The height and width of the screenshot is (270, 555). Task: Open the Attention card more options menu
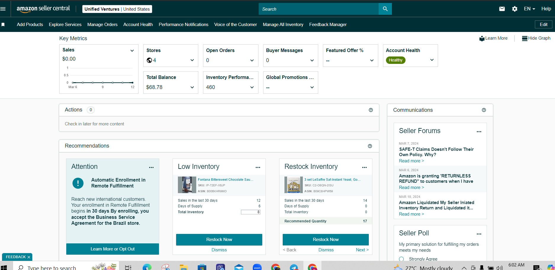point(151,167)
